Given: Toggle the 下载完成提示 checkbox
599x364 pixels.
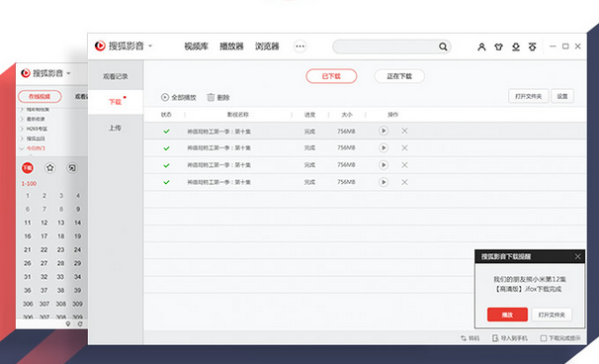Looking at the screenshot, I should 544,338.
